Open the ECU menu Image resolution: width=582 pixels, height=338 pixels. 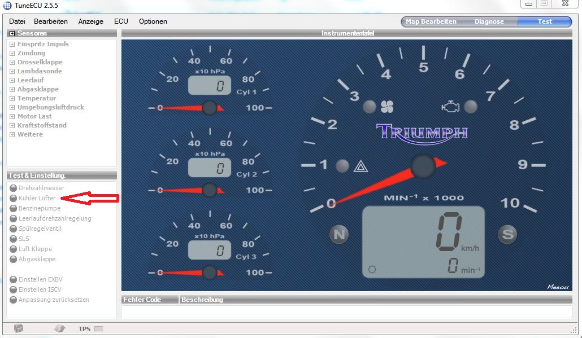(x=121, y=21)
